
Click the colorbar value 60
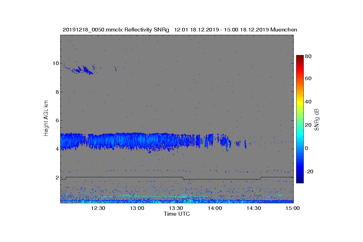click(309, 79)
